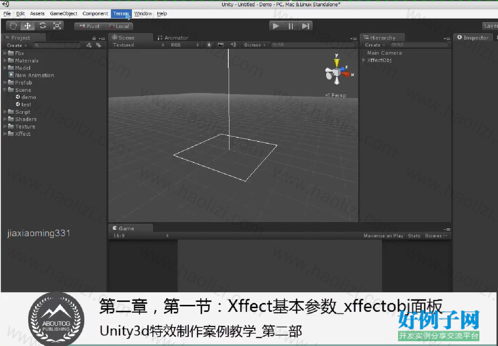Image resolution: width=498 pixels, height=346 pixels.
Task: Open the File menu
Action: click(7, 14)
